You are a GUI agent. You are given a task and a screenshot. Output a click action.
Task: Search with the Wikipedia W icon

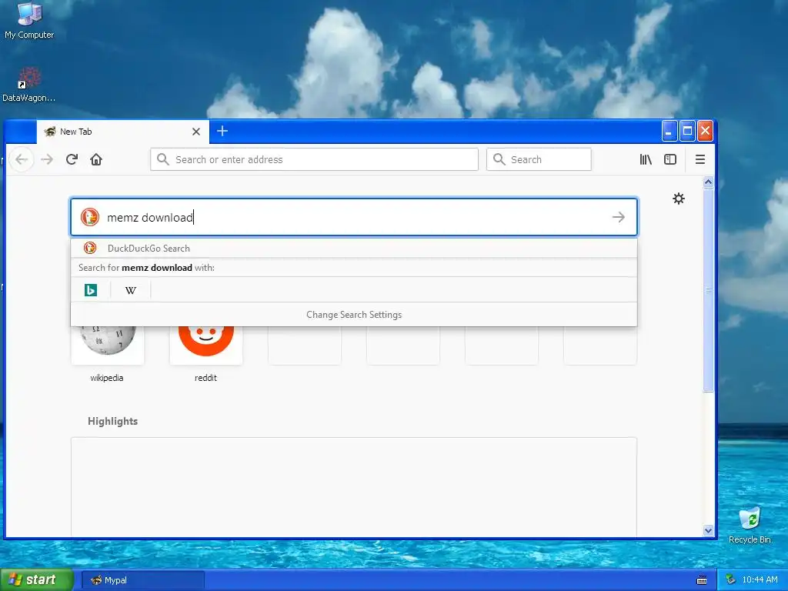[131, 290]
